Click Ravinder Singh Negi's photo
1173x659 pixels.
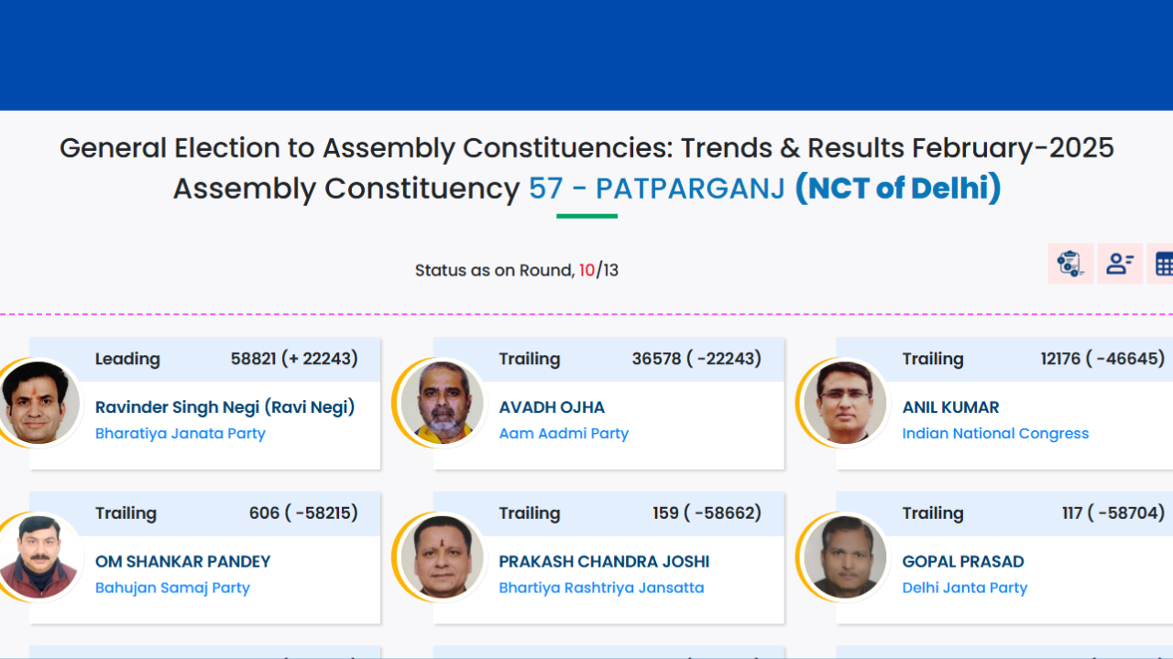coord(39,403)
